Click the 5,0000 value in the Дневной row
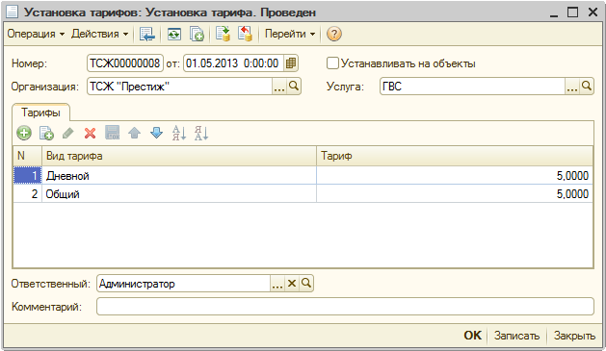 click(572, 176)
